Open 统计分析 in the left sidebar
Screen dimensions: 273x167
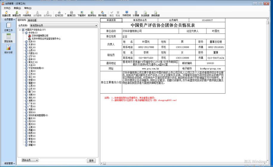[x=8, y=49]
